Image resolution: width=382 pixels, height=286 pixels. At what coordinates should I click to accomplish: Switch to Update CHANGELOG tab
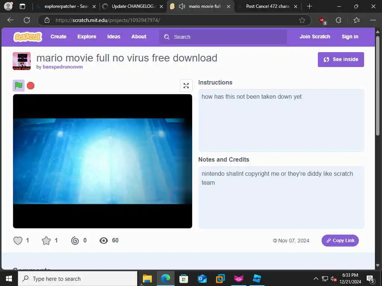[x=133, y=7]
